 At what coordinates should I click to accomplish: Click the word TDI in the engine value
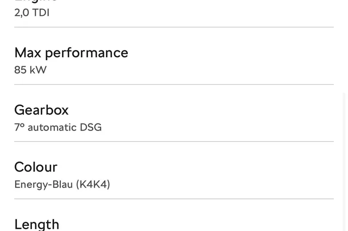[41, 12]
